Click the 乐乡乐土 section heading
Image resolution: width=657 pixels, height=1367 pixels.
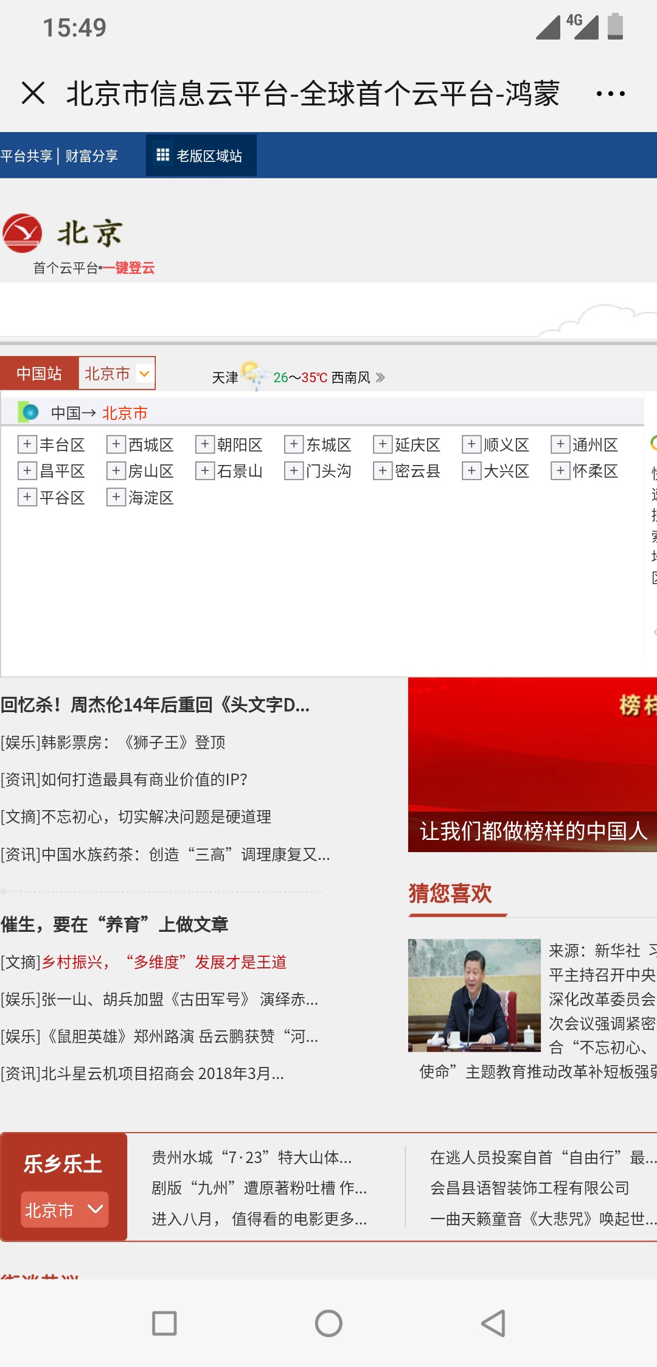coord(63,1164)
